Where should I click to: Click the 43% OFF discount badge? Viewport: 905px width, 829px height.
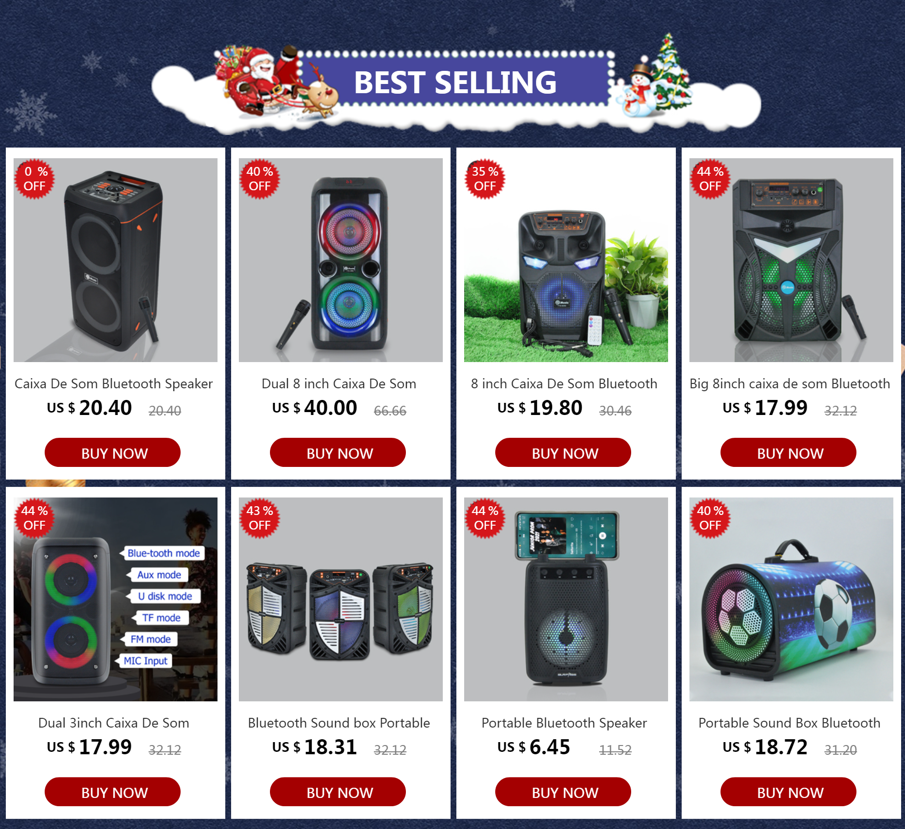260,518
